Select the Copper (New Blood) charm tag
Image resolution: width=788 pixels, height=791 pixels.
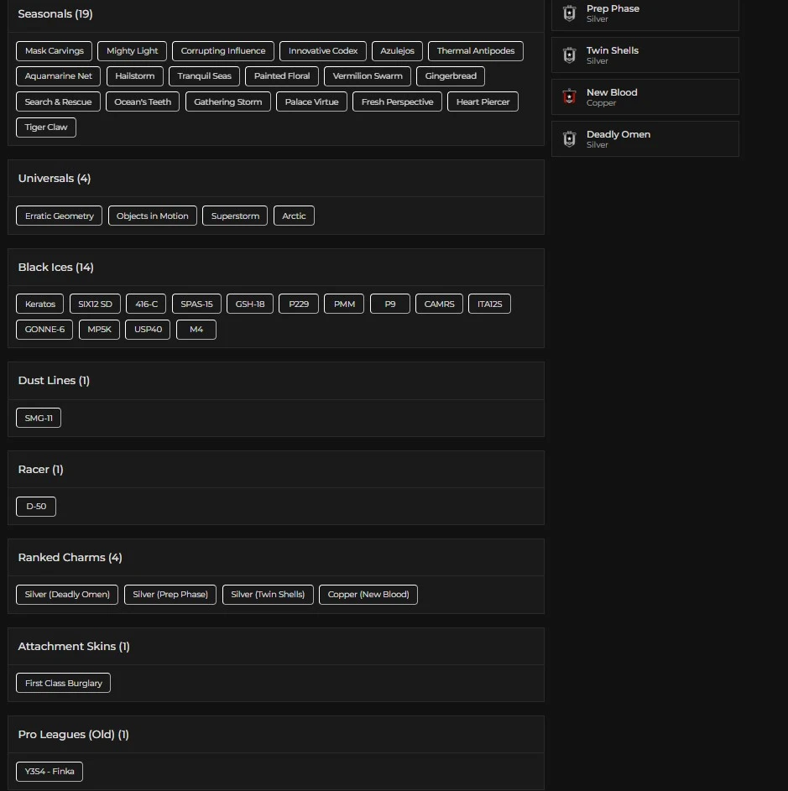click(x=368, y=595)
